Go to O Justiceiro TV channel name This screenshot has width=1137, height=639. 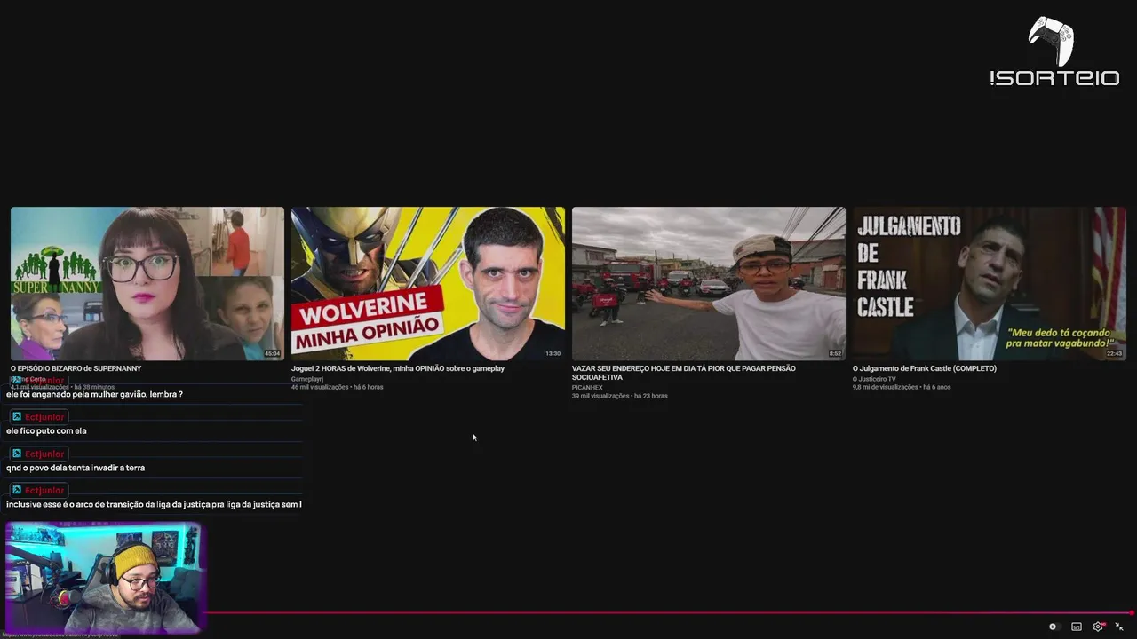[874, 379]
